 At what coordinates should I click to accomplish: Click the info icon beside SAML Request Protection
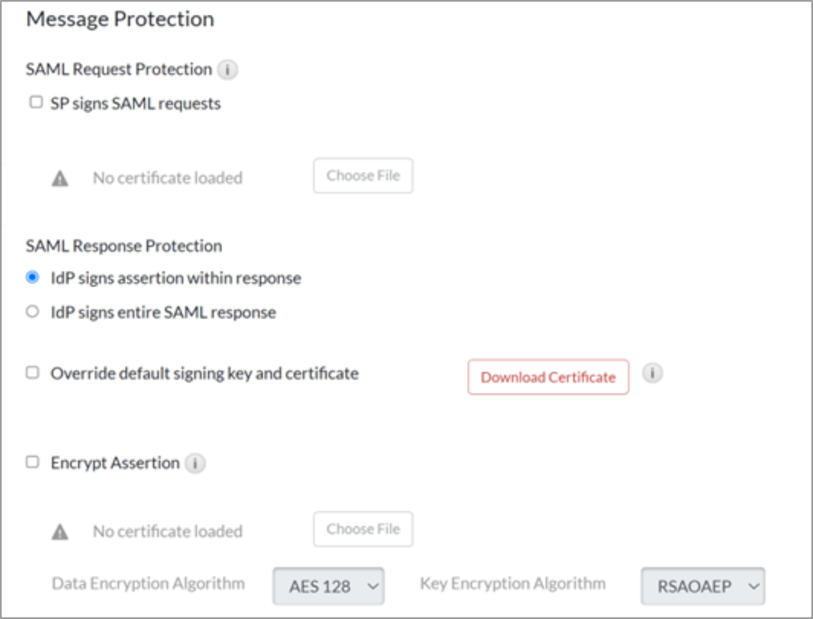(229, 70)
